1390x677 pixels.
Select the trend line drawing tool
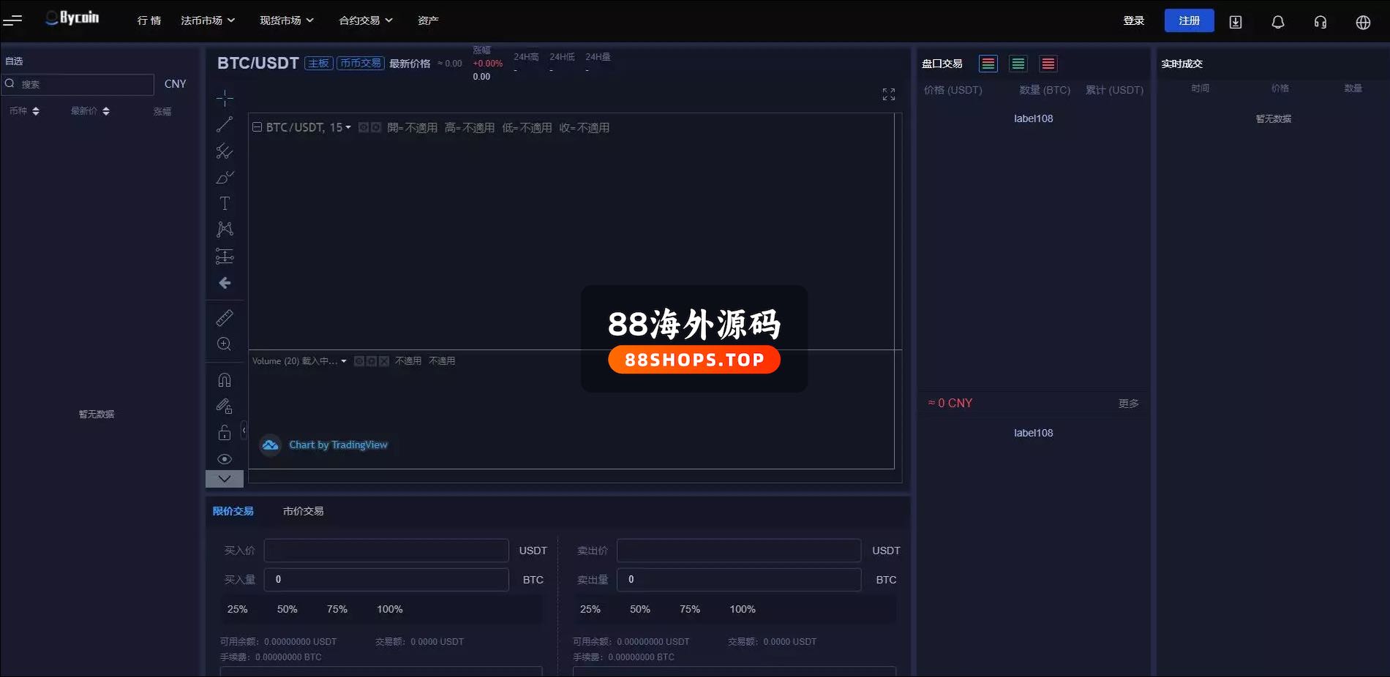225,124
